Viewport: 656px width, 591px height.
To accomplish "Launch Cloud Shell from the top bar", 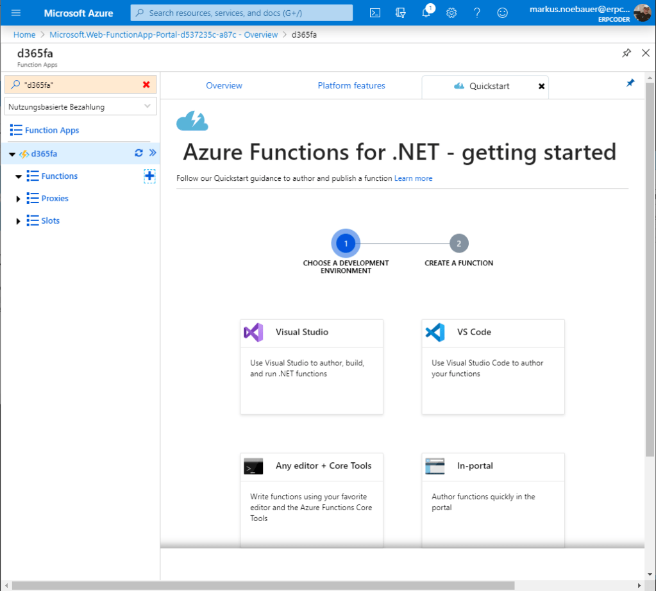I will (374, 12).
